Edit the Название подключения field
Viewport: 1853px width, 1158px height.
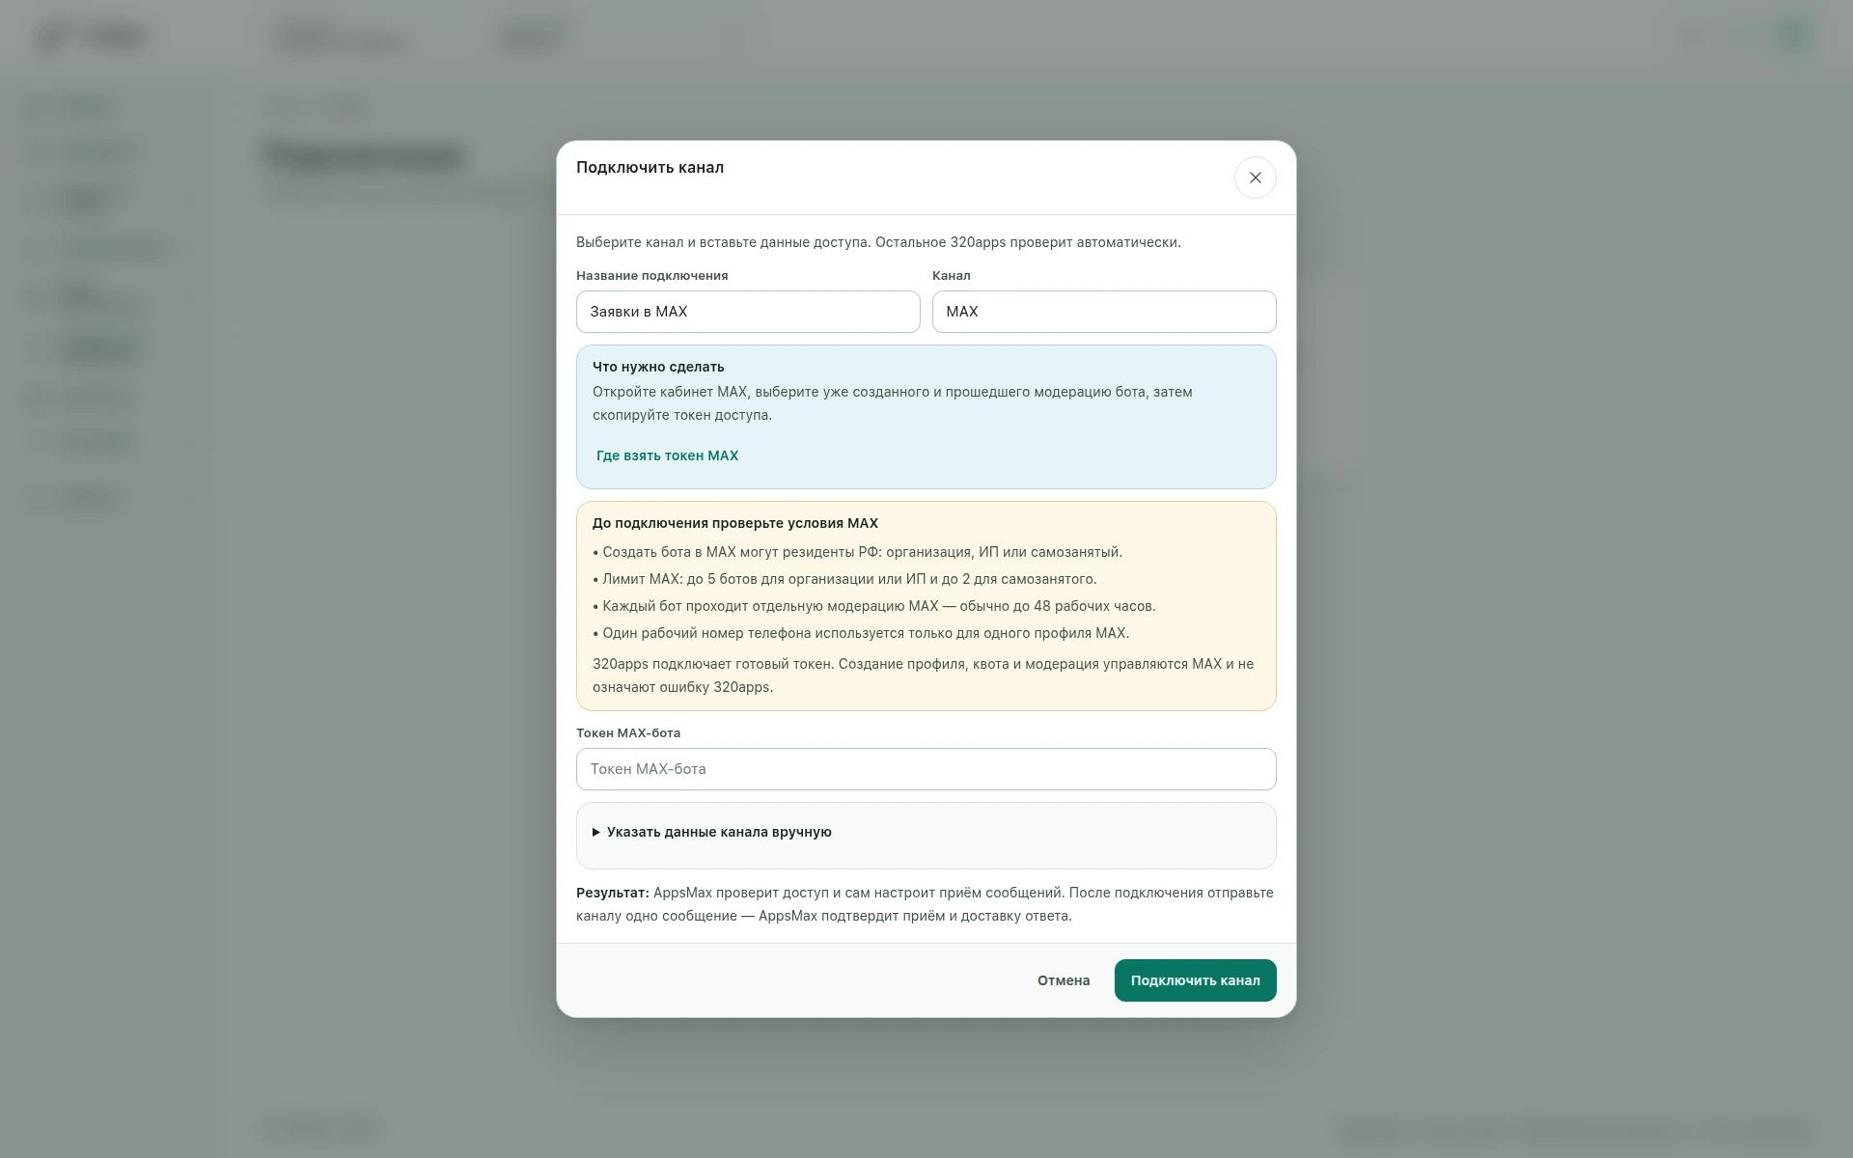[x=748, y=312]
